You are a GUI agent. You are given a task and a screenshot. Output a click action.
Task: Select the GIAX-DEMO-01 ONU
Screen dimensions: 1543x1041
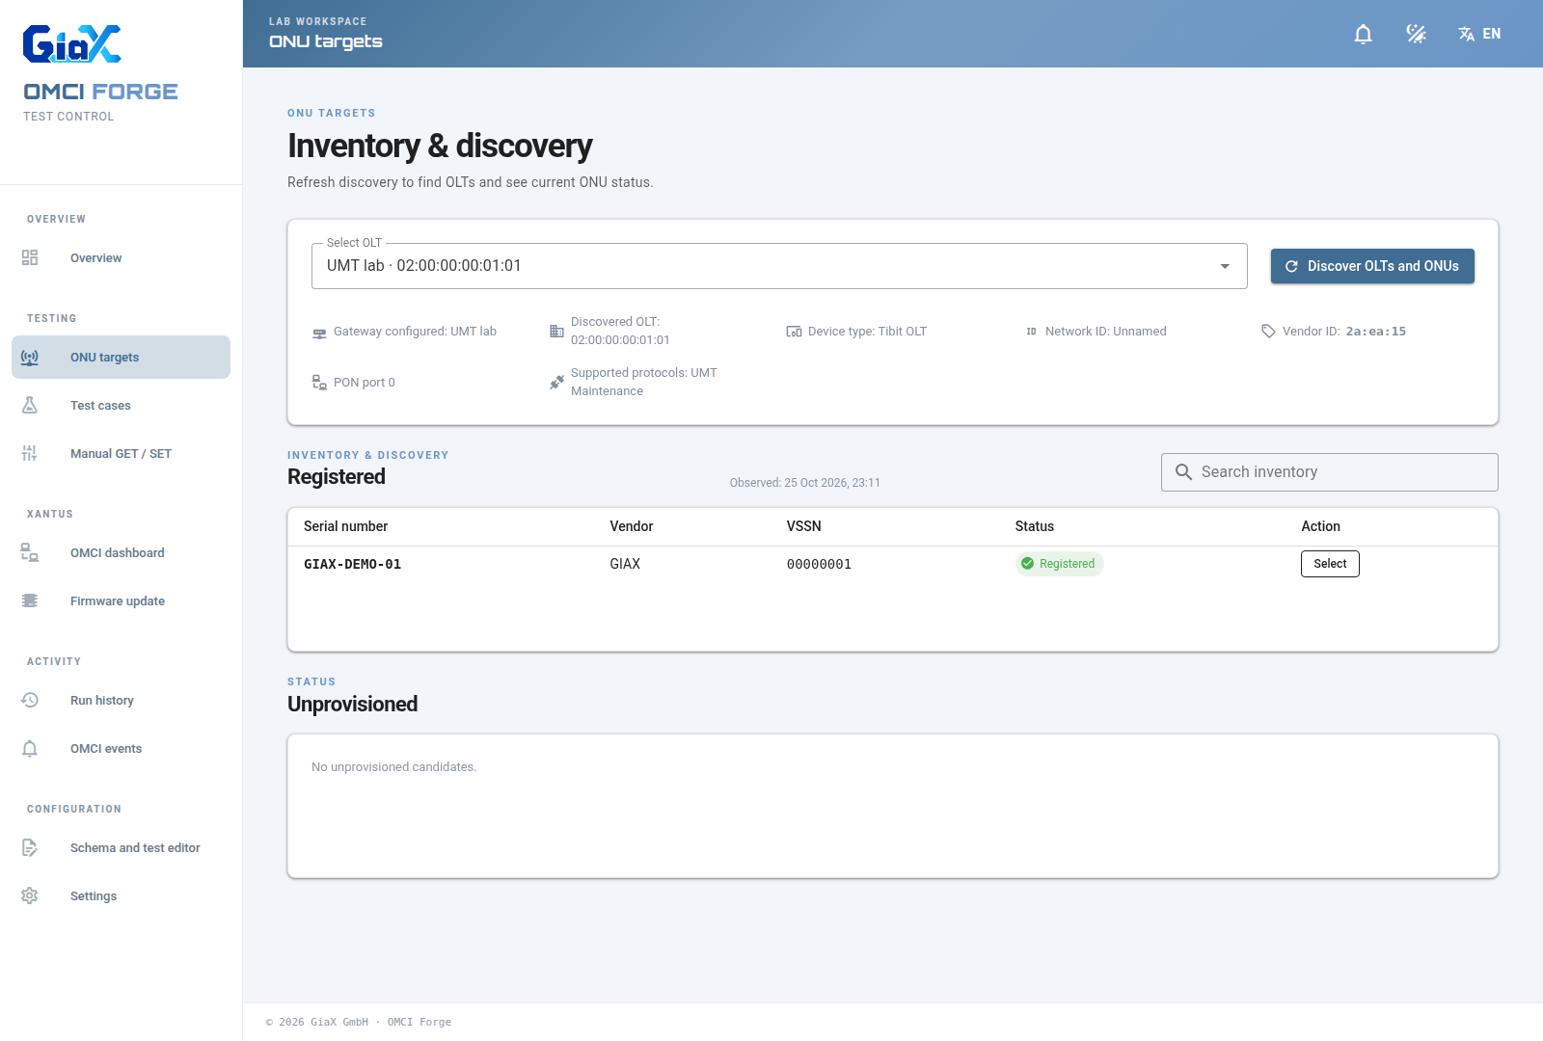click(x=1330, y=564)
